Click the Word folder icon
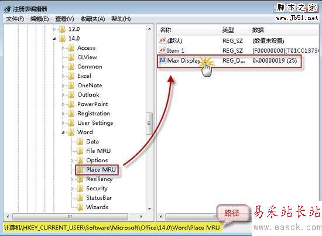This screenshot has width=322, height=236. [x=71, y=132]
